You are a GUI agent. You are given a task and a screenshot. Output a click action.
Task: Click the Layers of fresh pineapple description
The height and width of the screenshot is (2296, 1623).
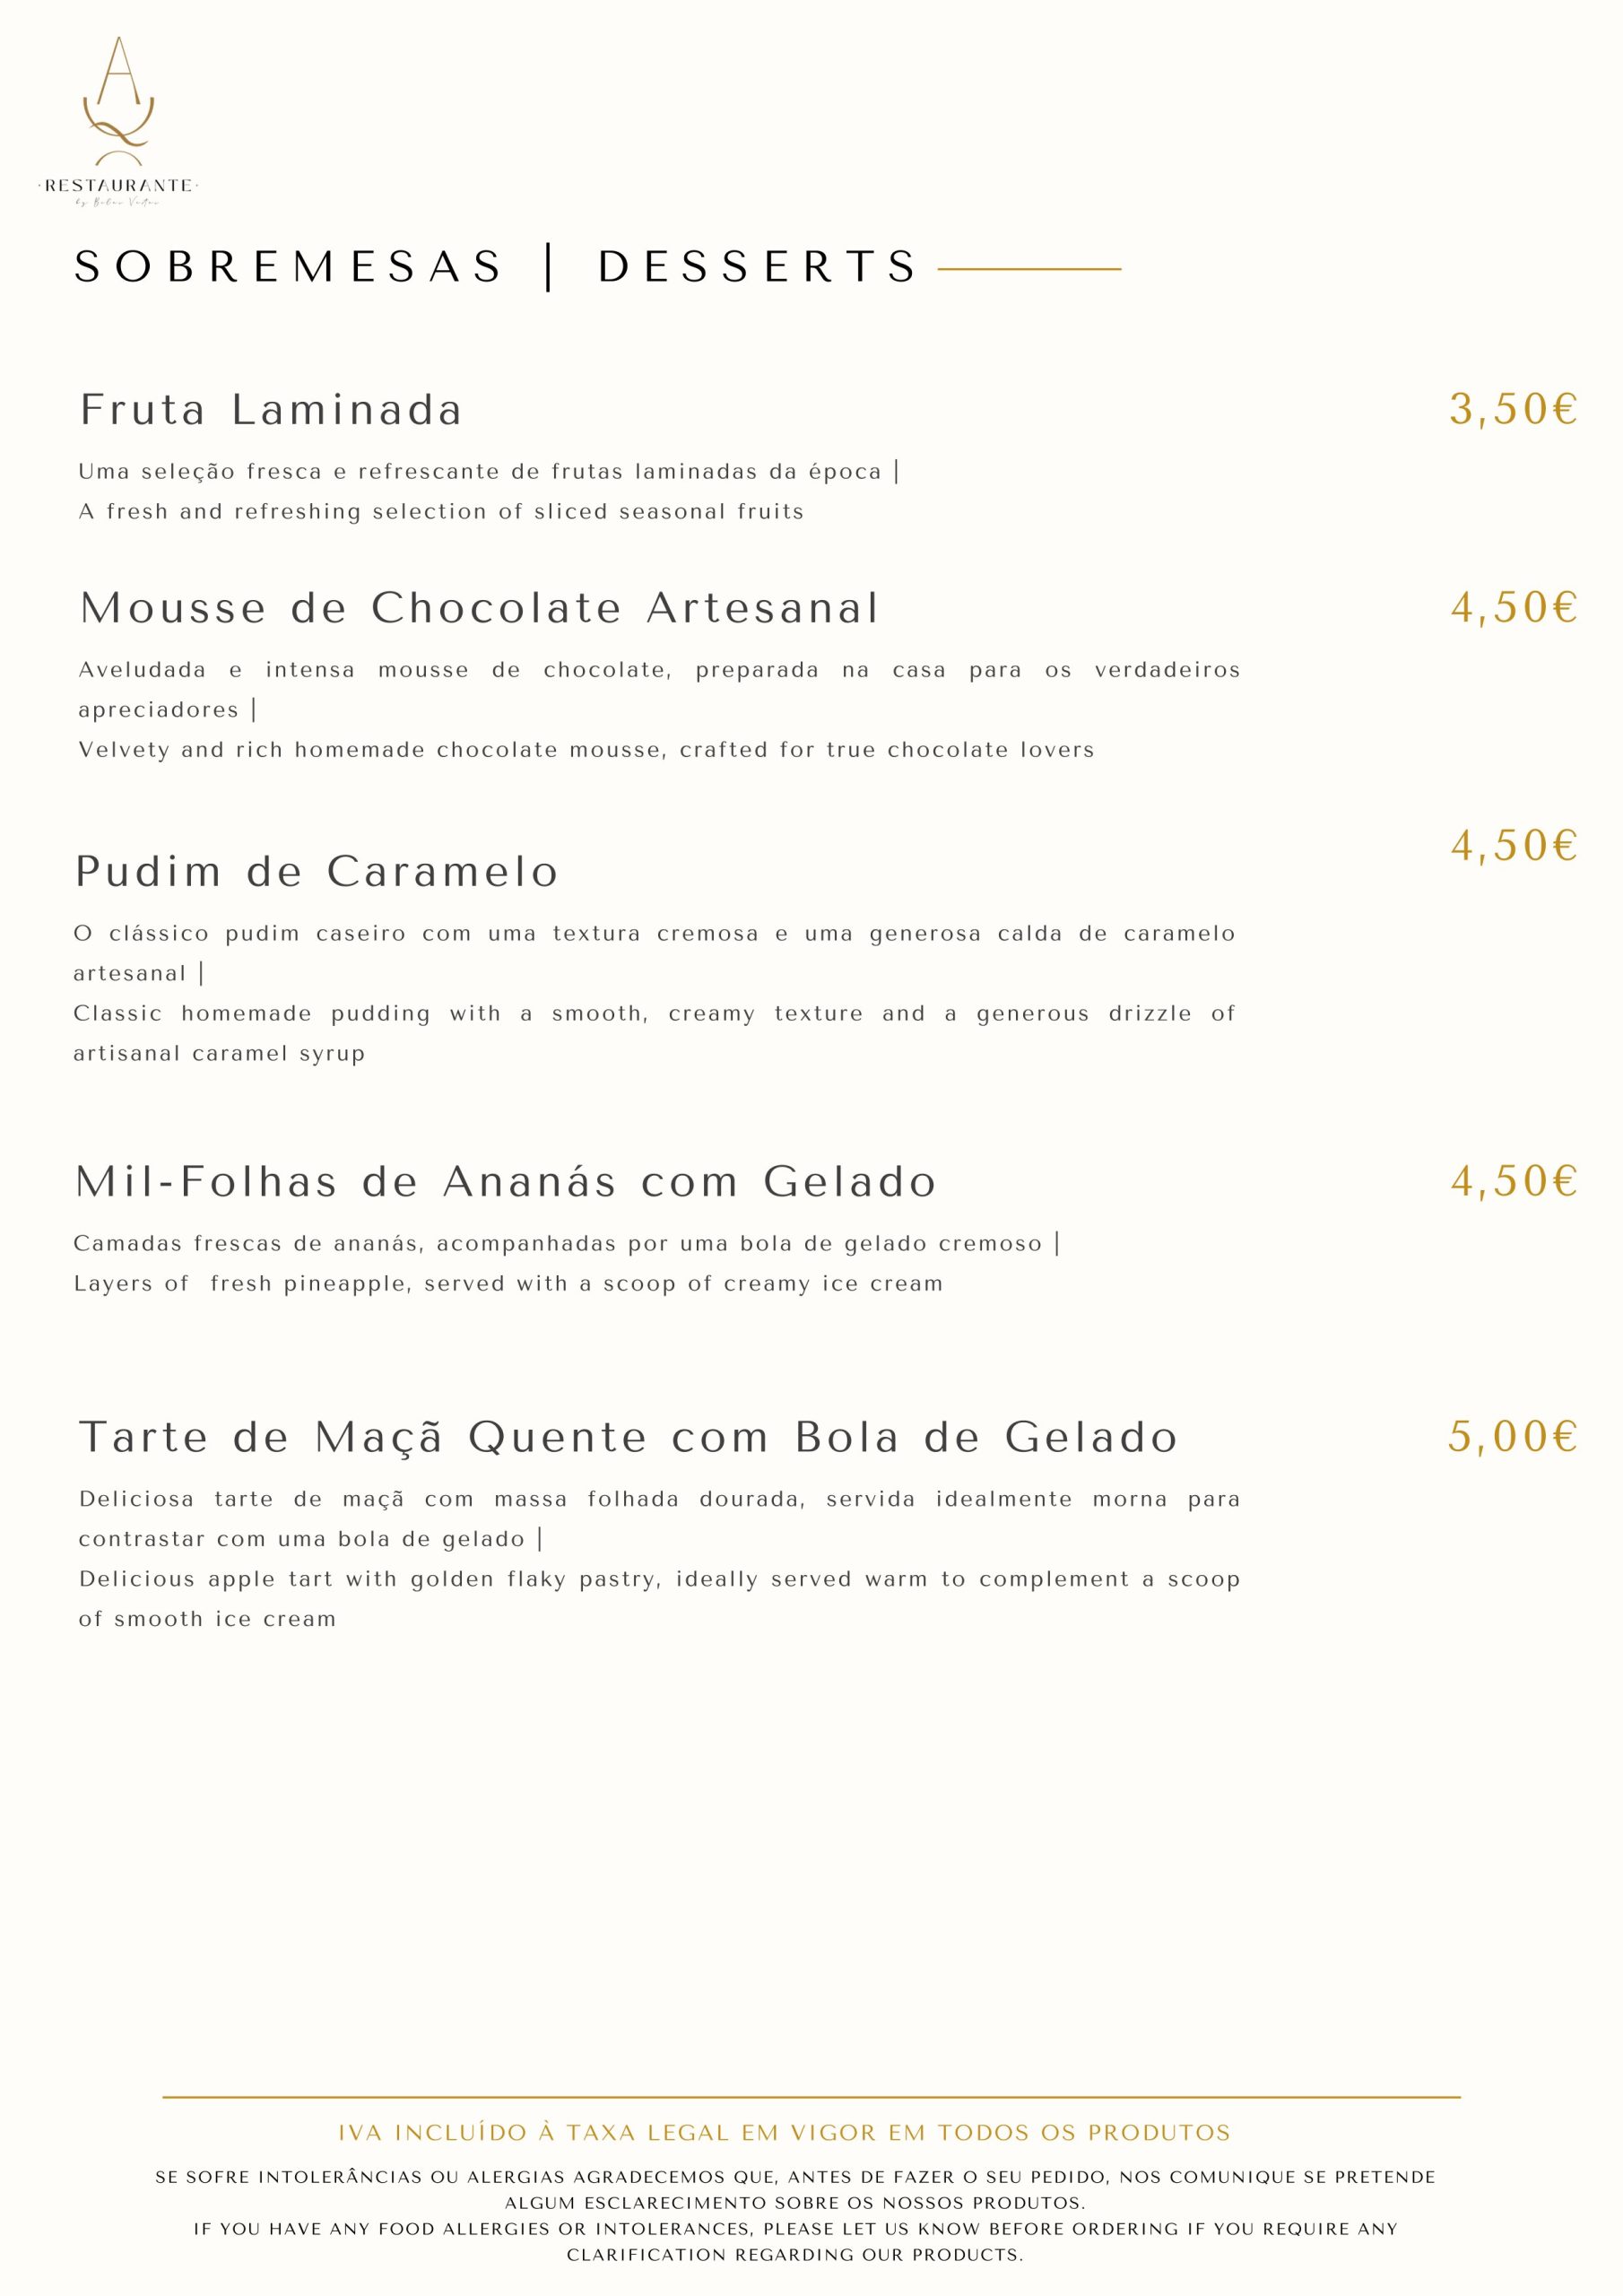508,1284
